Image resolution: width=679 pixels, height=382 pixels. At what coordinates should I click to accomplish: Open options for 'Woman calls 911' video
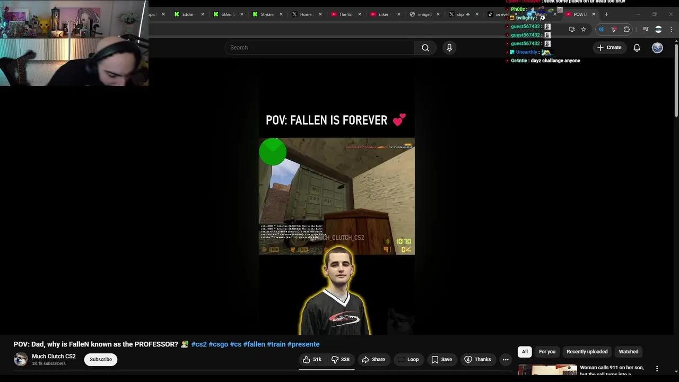click(657, 368)
